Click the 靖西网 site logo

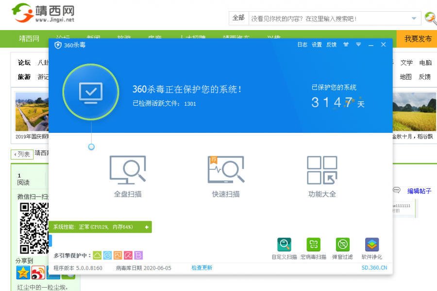coord(43,13)
